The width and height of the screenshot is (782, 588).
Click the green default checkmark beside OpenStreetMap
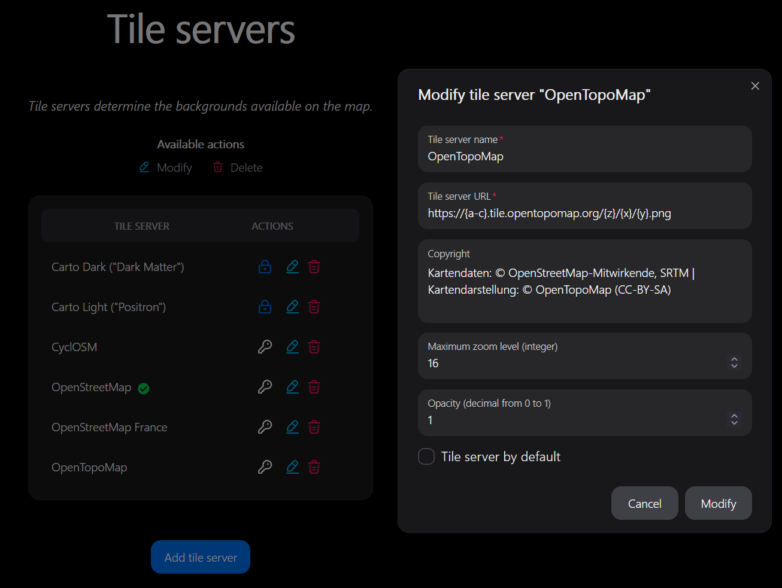(x=144, y=388)
